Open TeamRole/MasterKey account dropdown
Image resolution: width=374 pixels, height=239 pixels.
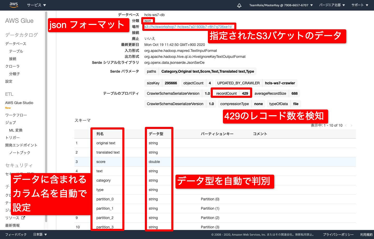pos(281,5)
